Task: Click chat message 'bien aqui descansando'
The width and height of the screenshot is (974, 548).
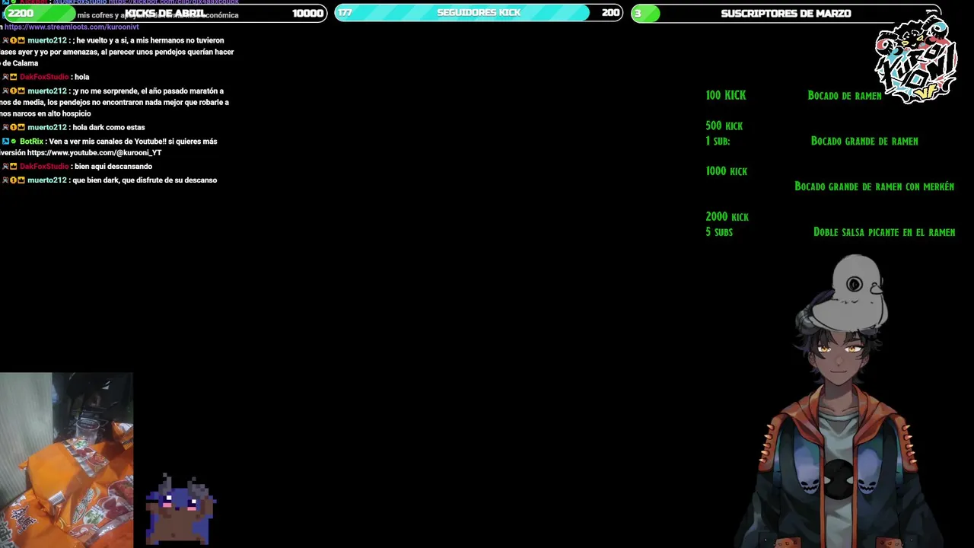Action: pos(113,166)
